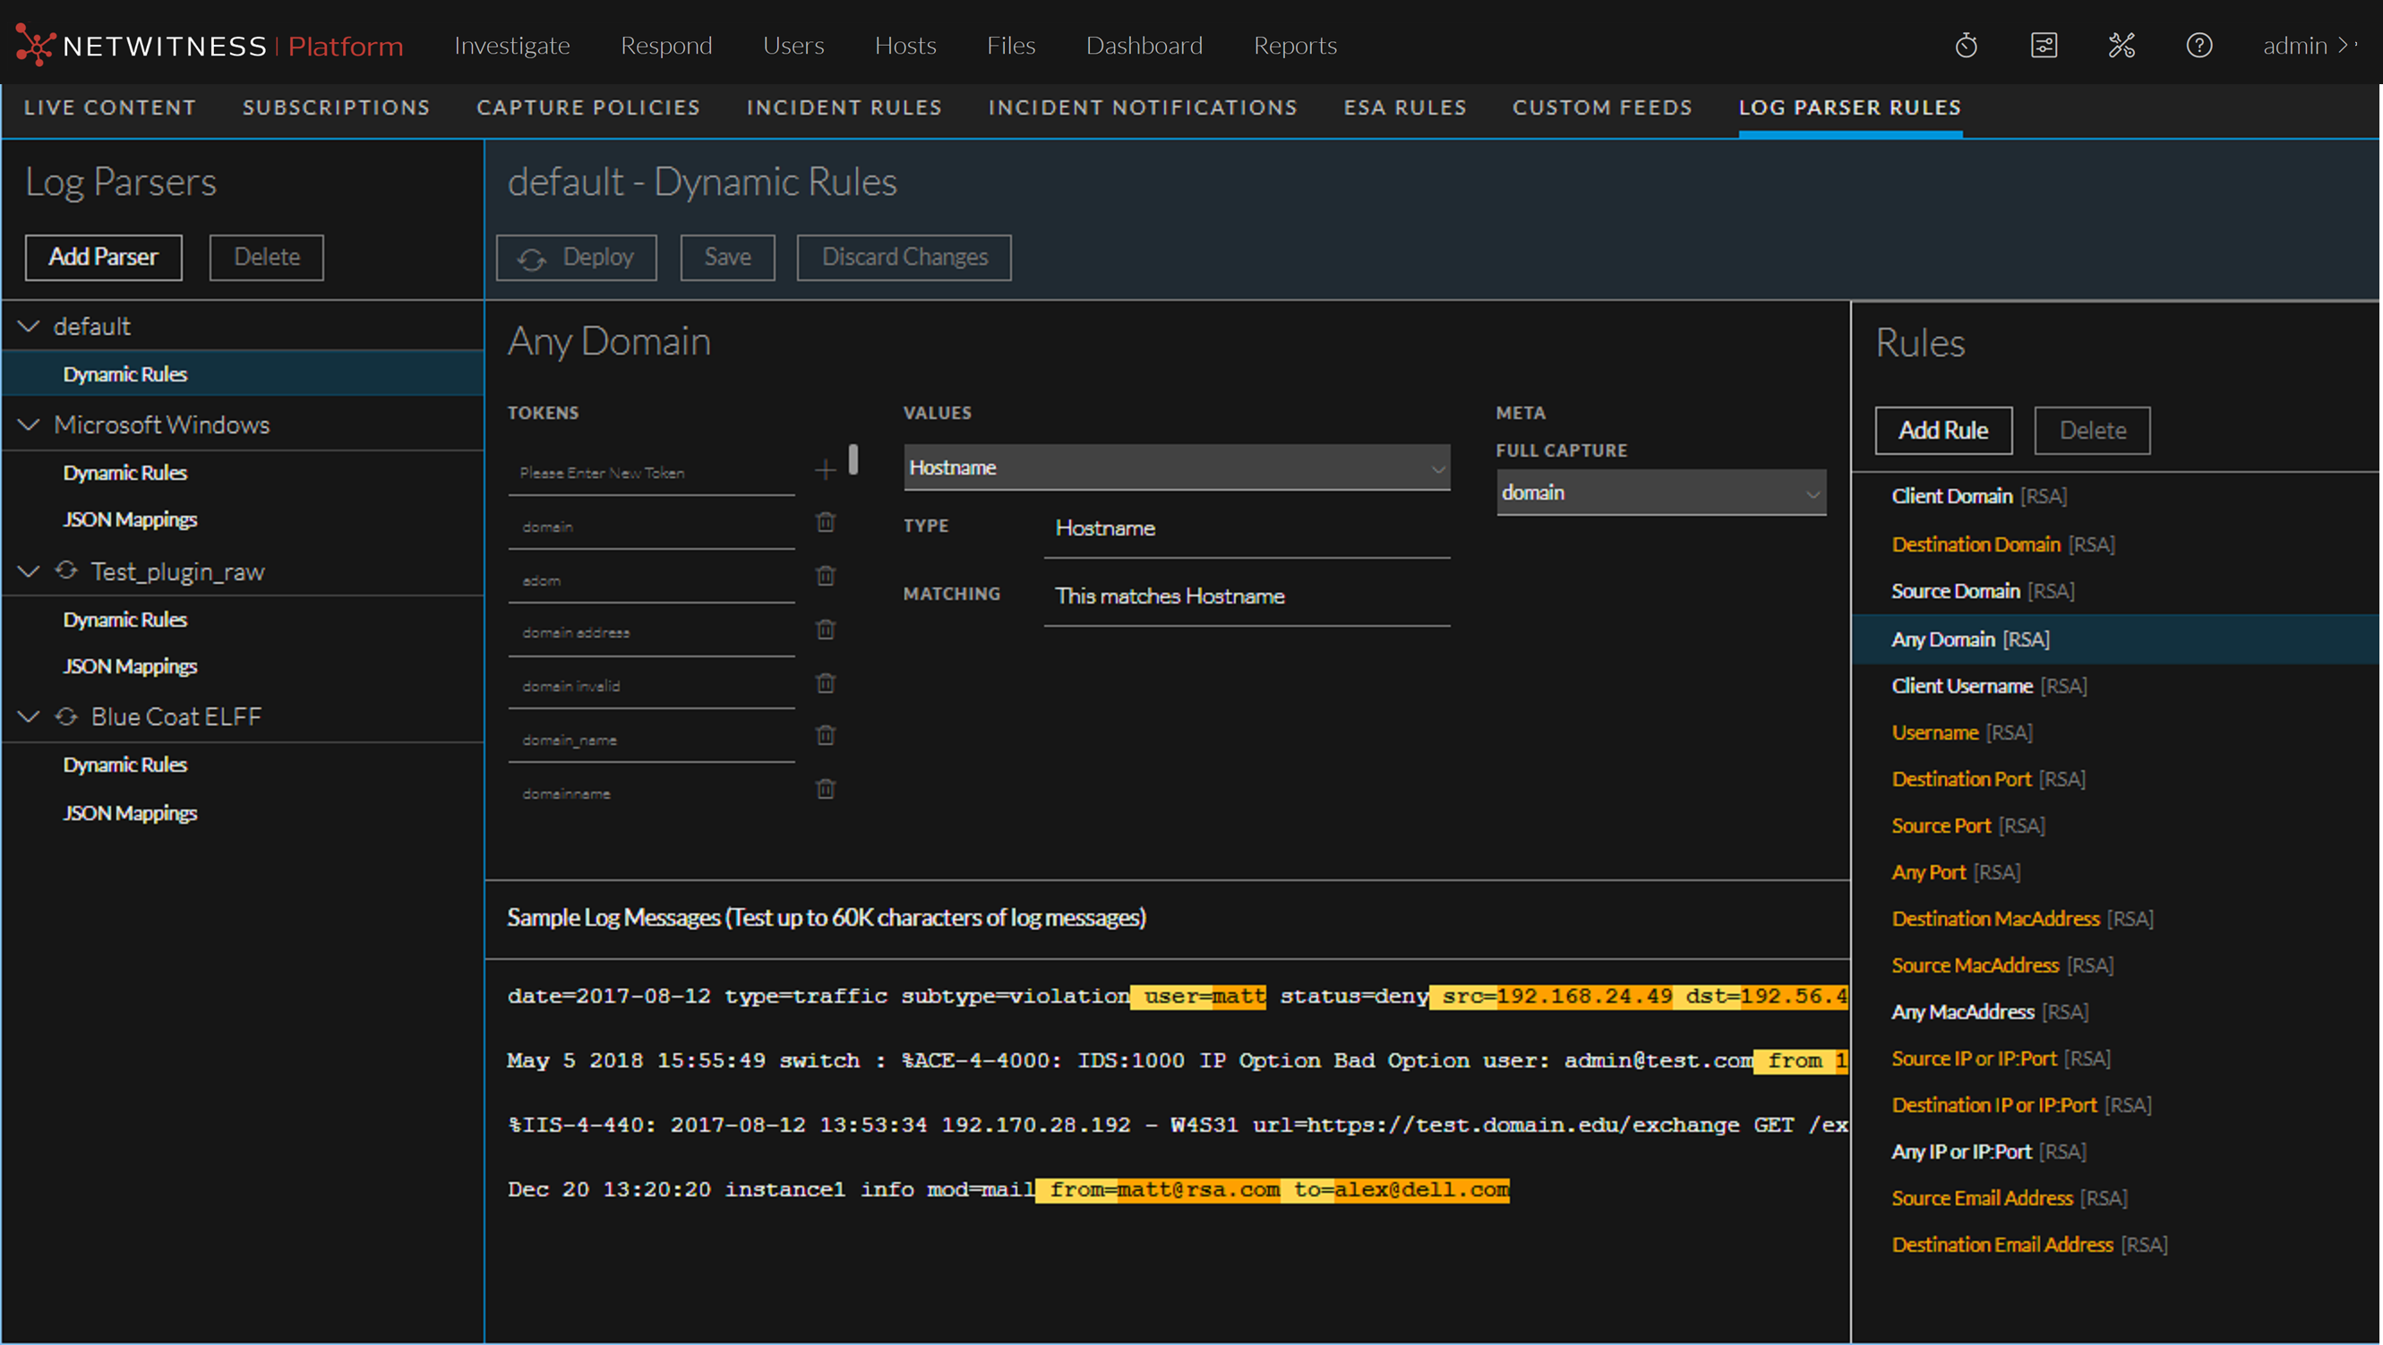The width and height of the screenshot is (2383, 1345).
Task: Click the jobs stopwatch icon in the header
Action: click(x=1967, y=45)
